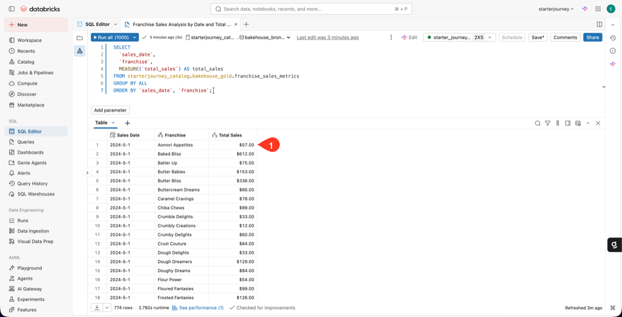This screenshot has width=622, height=317.
Task: Click the Save* button
Action: coord(538,37)
